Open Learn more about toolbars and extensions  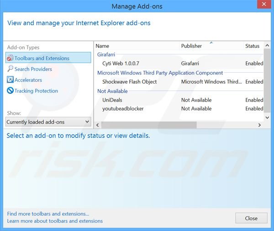click(55, 221)
